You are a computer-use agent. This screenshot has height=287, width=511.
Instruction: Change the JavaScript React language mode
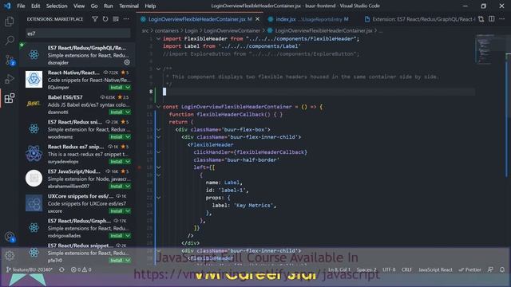[x=435, y=269]
